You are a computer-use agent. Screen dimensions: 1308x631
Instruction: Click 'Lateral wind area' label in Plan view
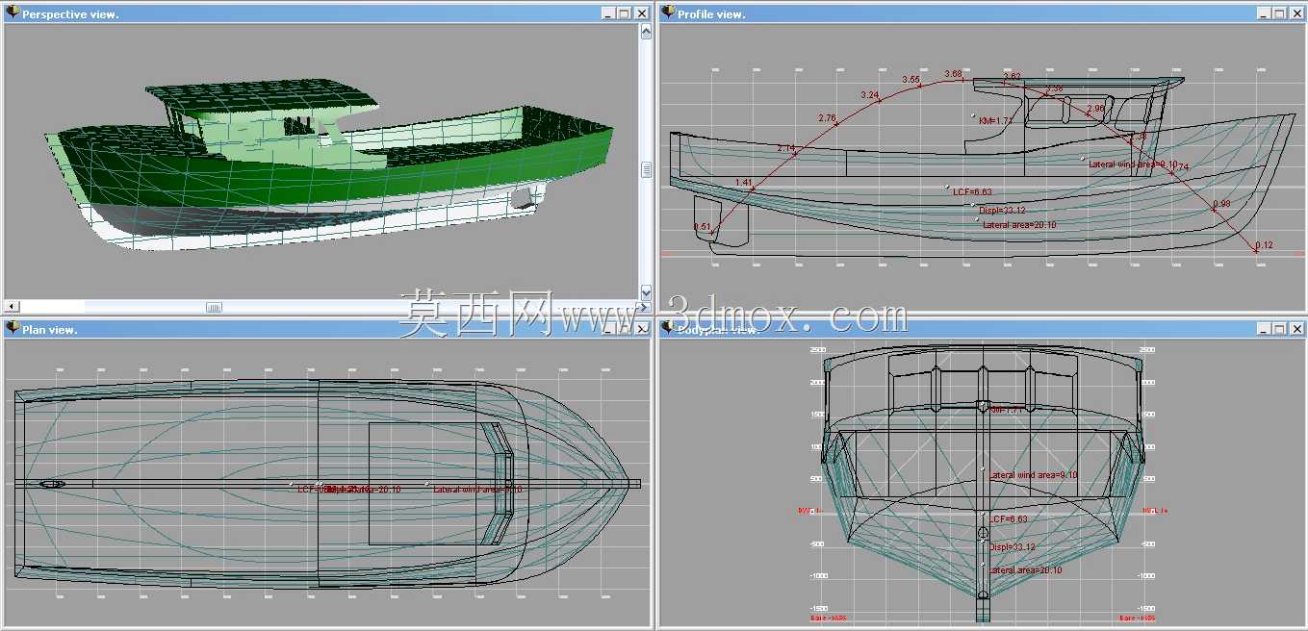pyautogui.click(x=478, y=490)
